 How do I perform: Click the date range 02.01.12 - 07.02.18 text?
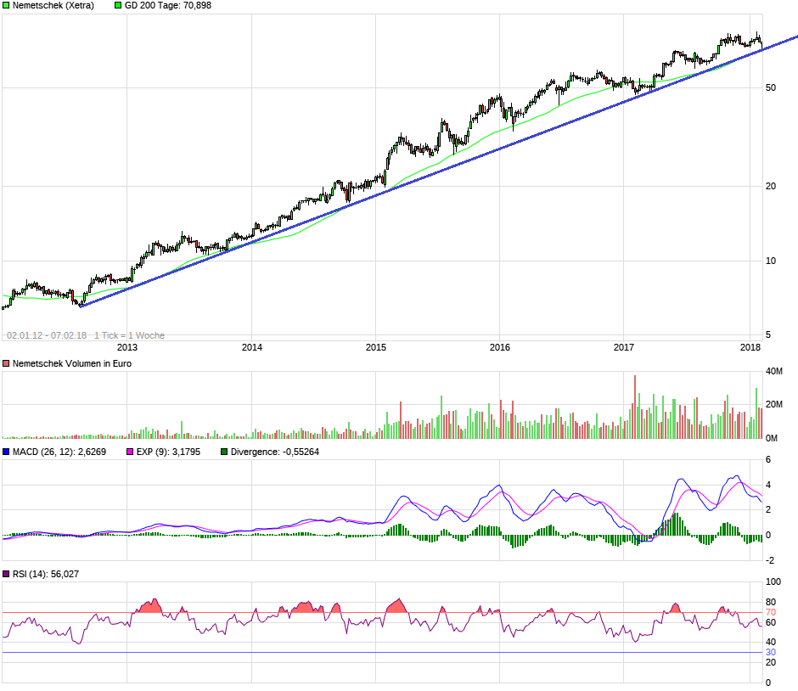tap(47, 335)
